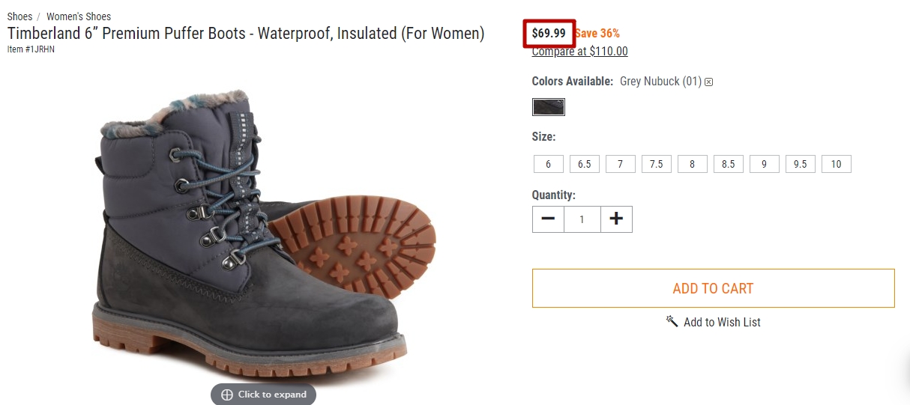Select size 9.5 option
Screen dimensions: 910x405
[x=801, y=164]
